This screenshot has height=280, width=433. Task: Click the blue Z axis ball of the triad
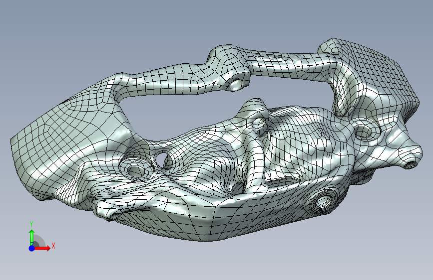pos(32,248)
